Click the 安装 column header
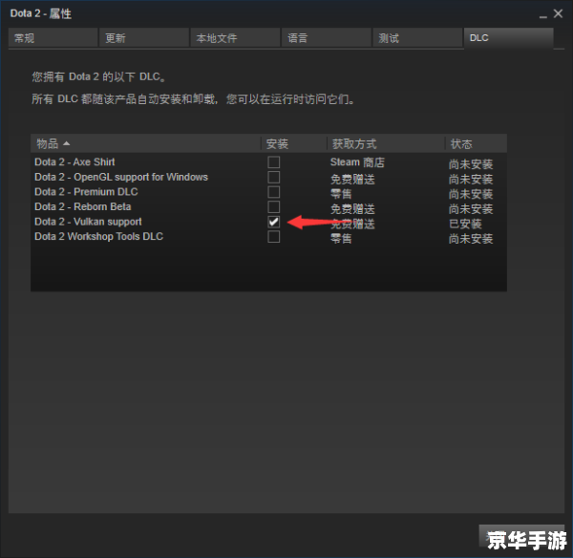573x558 pixels. tap(294, 143)
